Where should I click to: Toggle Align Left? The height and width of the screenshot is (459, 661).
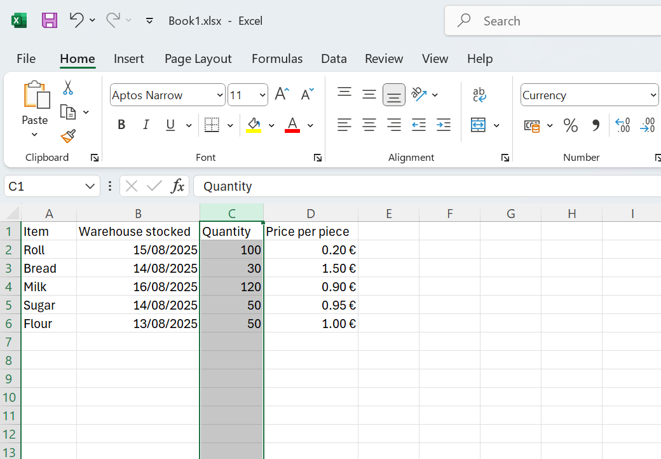(x=344, y=125)
